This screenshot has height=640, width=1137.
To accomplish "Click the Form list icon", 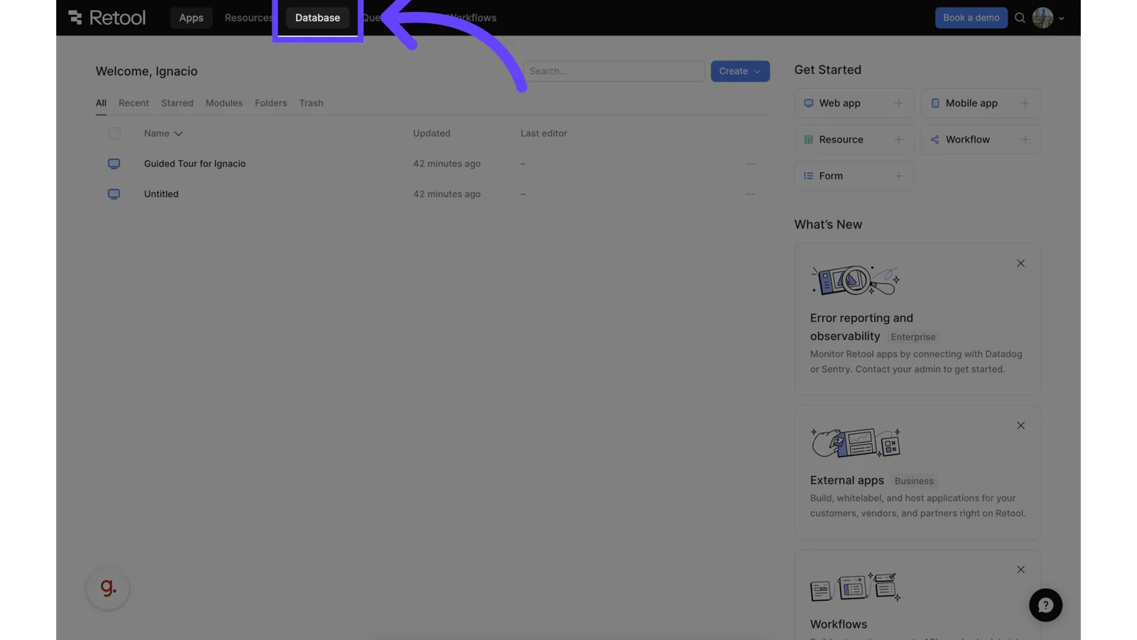I will (x=809, y=176).
